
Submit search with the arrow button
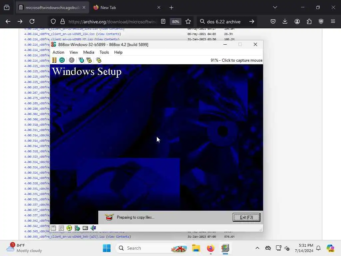pos(252,21)
